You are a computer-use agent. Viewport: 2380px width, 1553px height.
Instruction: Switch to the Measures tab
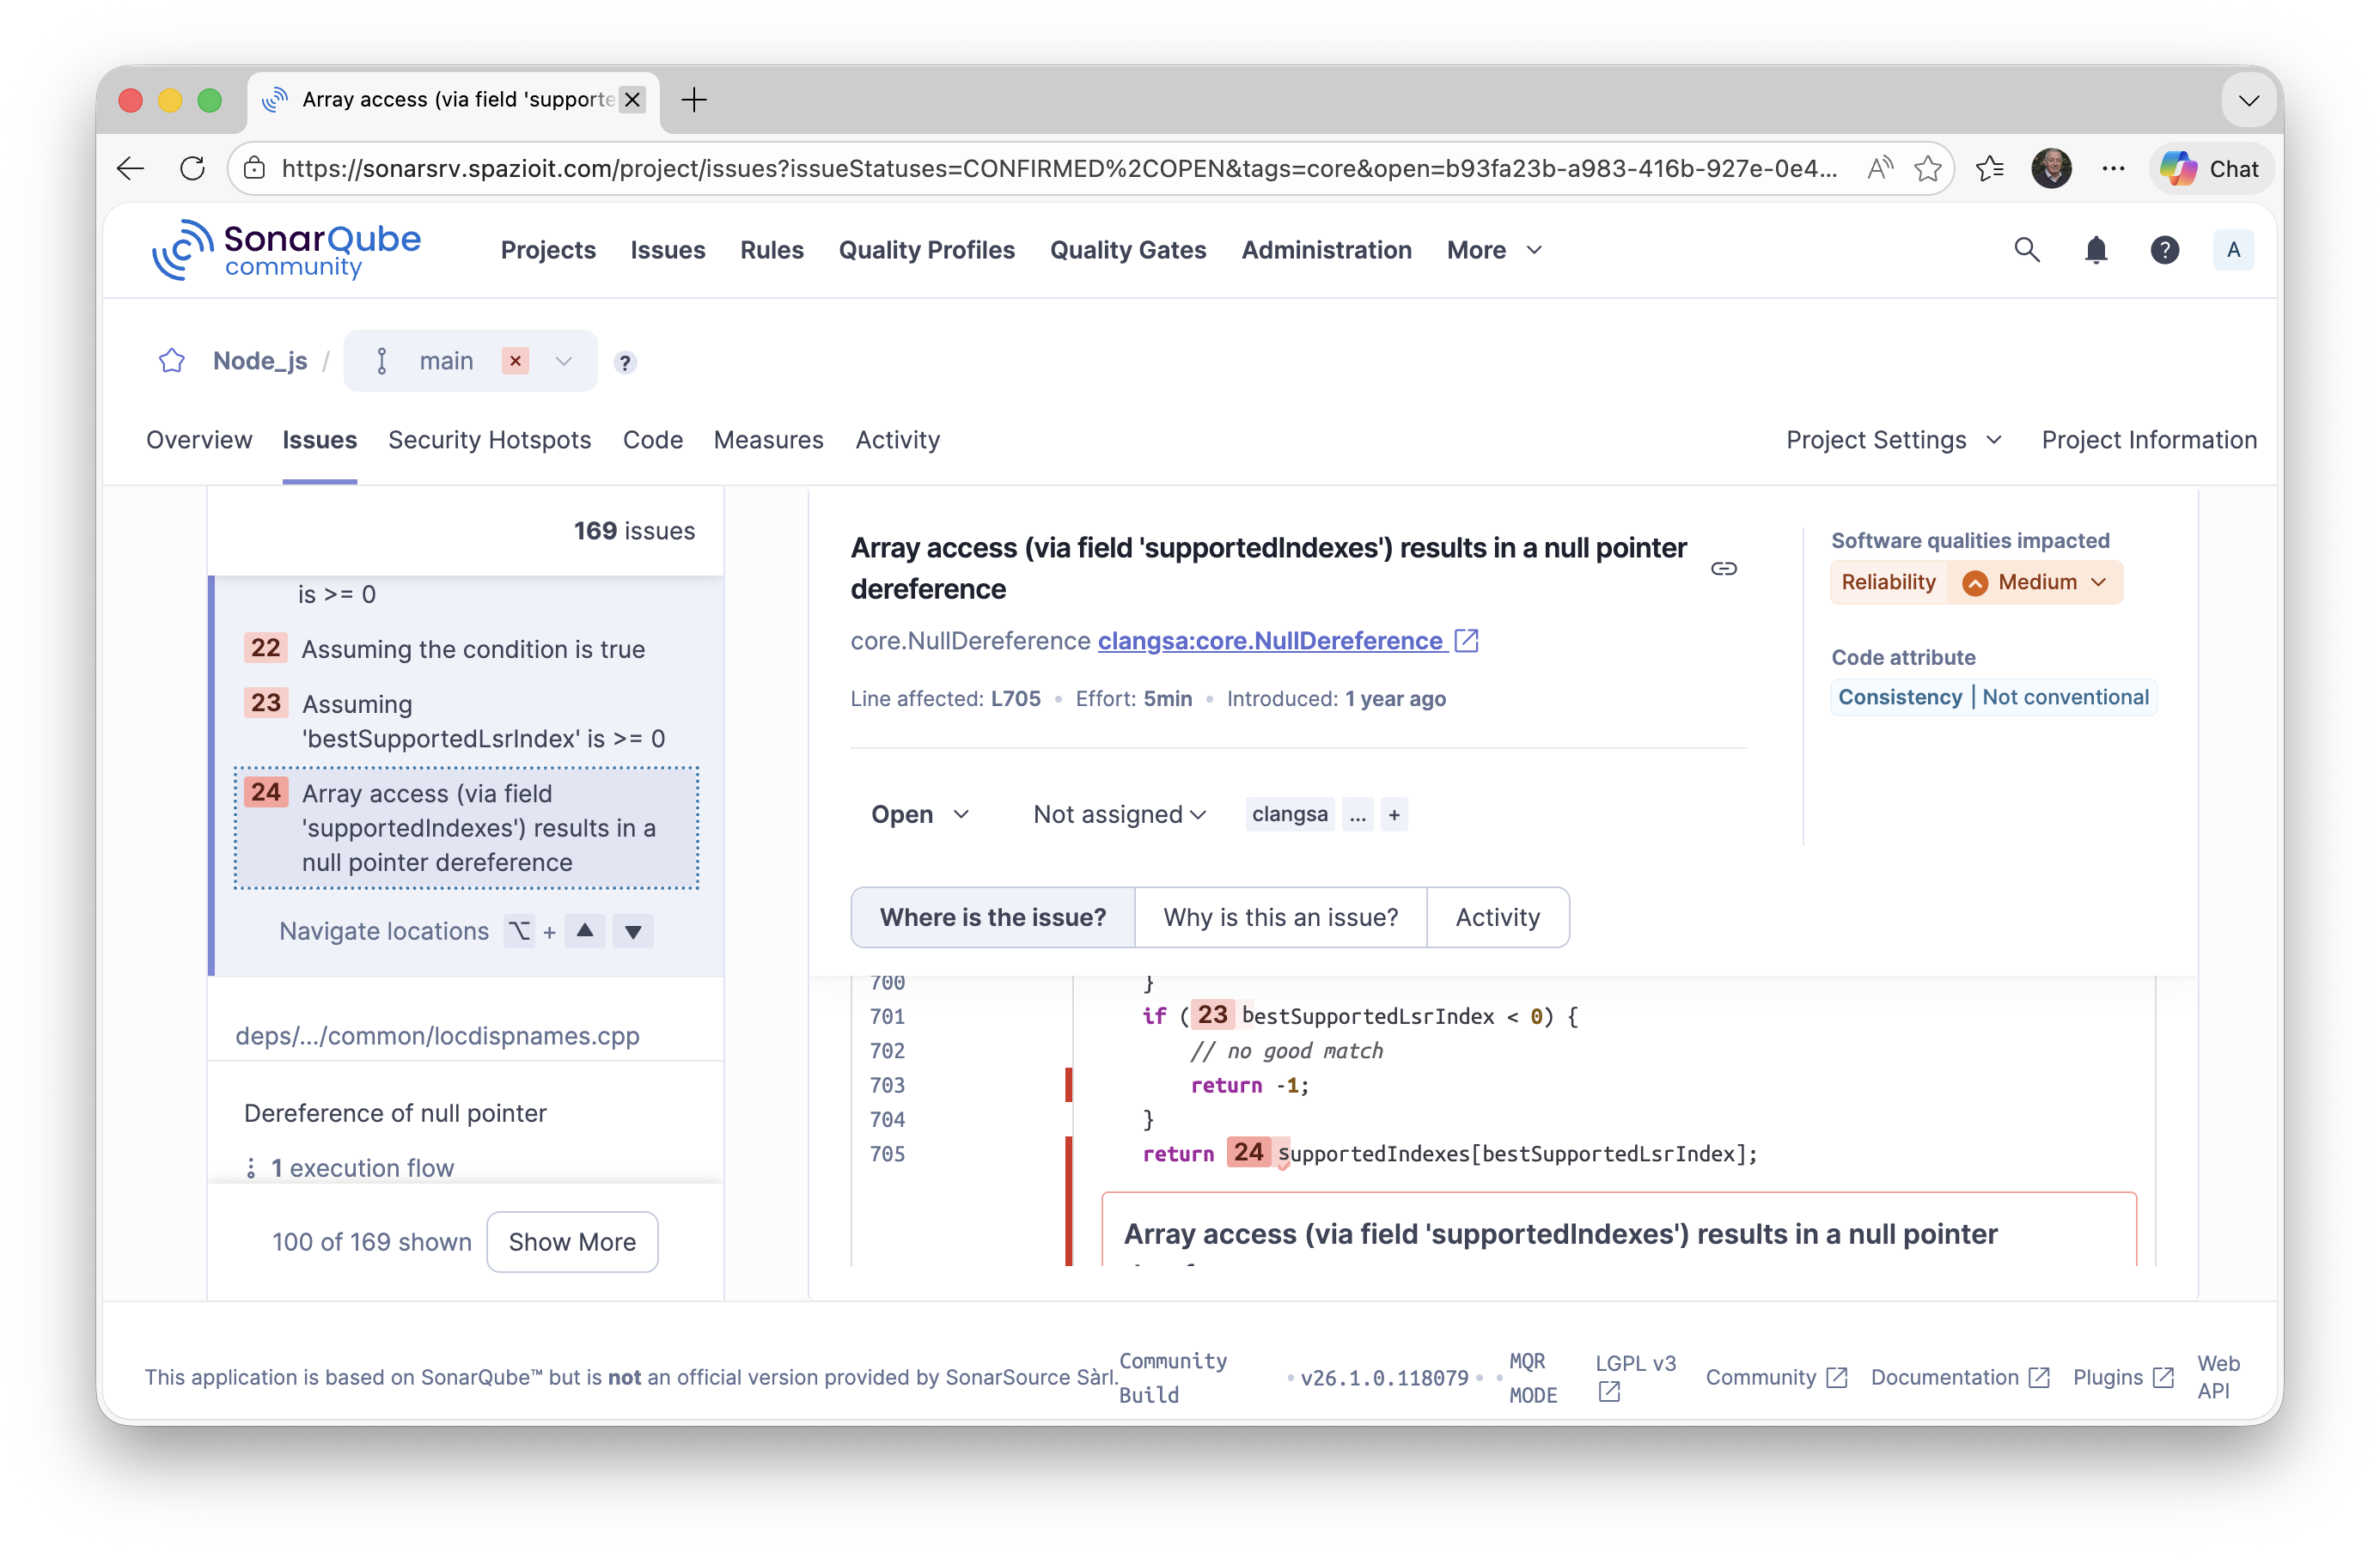pos(768,440)
